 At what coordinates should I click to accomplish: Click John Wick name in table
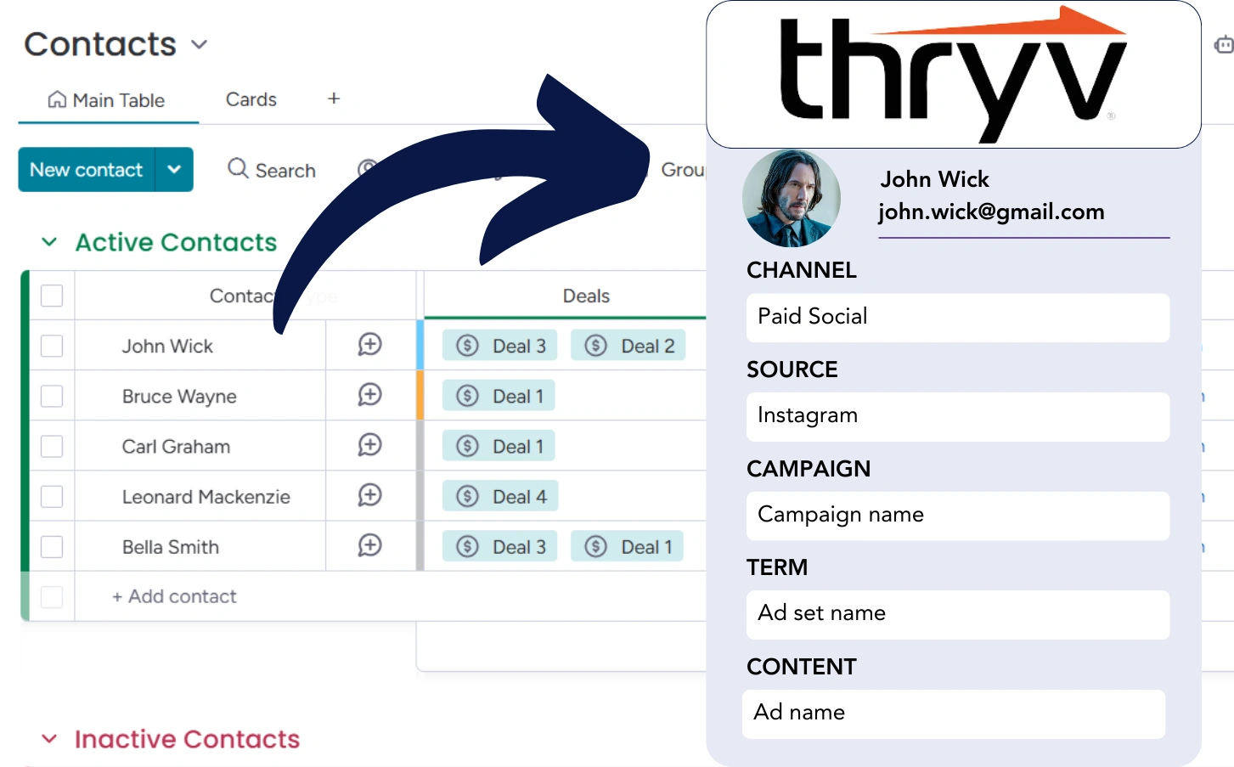[167, 346]
